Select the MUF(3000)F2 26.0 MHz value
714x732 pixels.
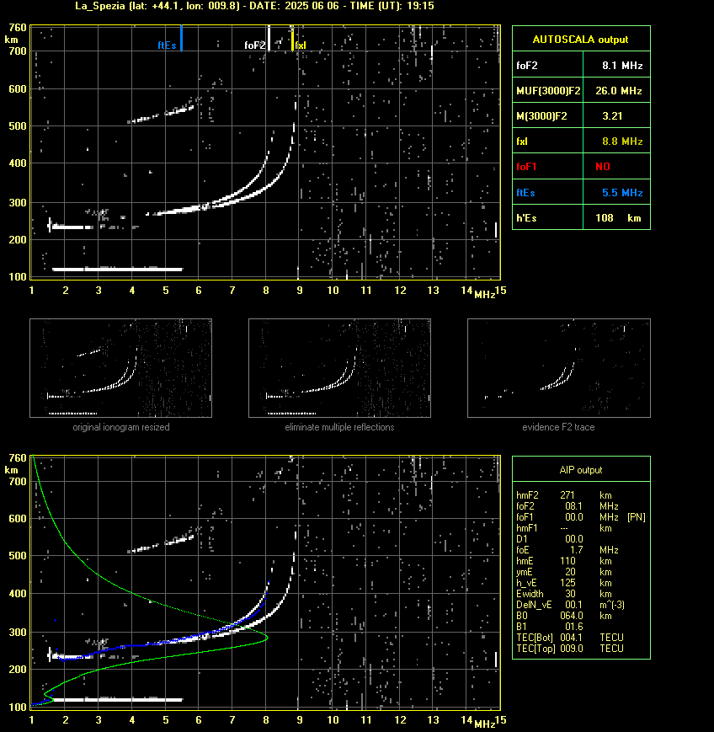[x=618, y=91]
